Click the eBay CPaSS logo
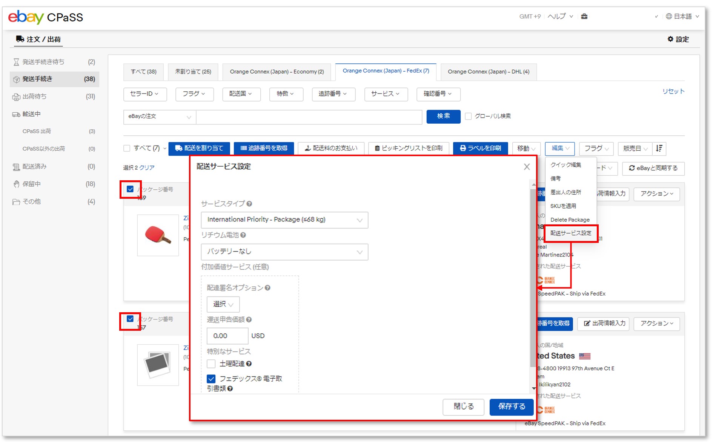This screenshot has width=713, height=442. pos(45,17)
